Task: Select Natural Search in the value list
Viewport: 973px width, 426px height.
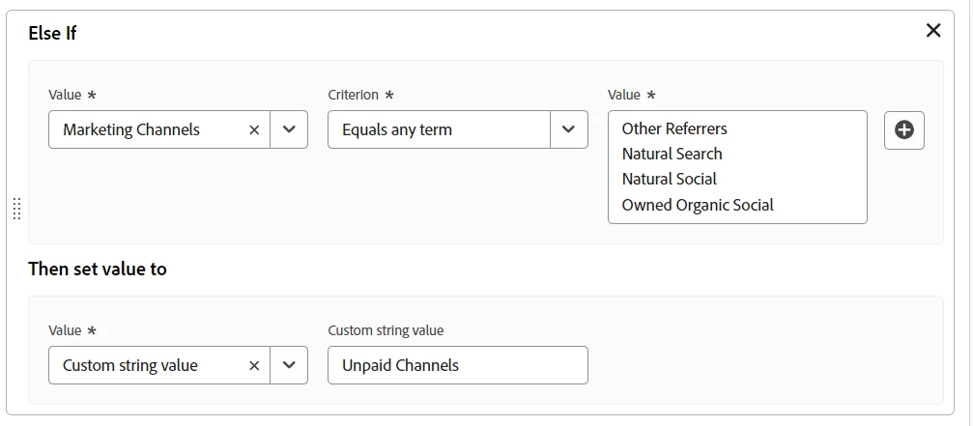Action: (672, 154)
